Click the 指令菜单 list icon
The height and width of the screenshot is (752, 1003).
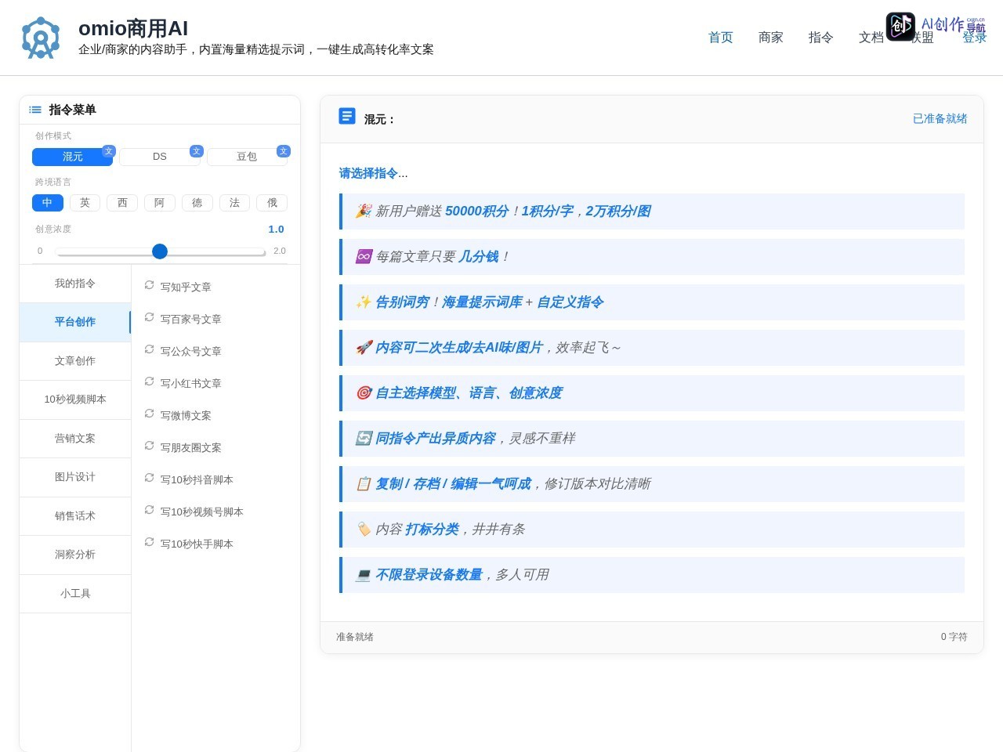coord(35,110)
